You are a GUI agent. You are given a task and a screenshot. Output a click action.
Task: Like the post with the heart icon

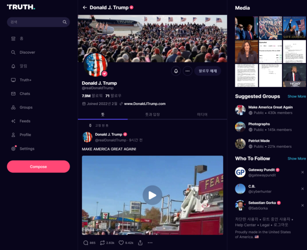tap(121, 243)
